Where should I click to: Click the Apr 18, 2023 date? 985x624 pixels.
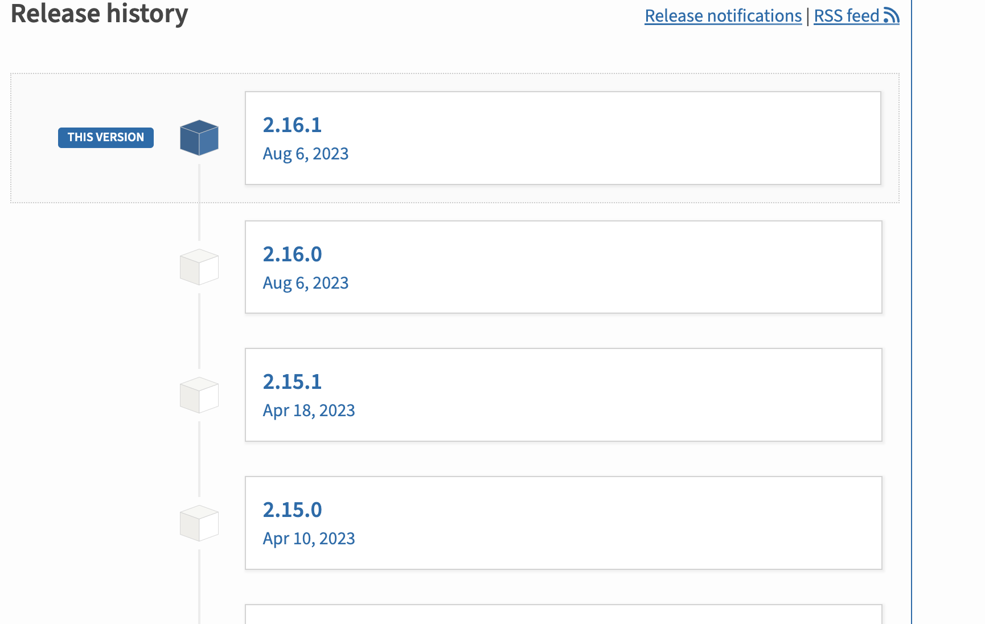309,410
